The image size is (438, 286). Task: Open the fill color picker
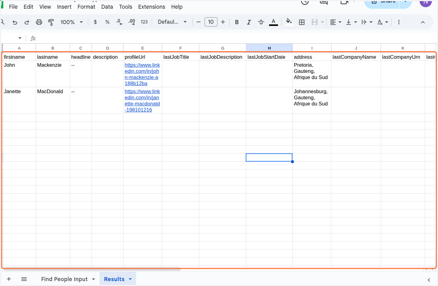click(289, 22)
